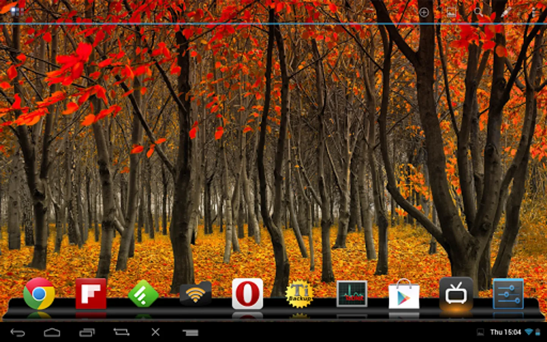Open the Recent apps button
Image resolution: width=547 pixels, height=342 pixels.
click(87, 332)
